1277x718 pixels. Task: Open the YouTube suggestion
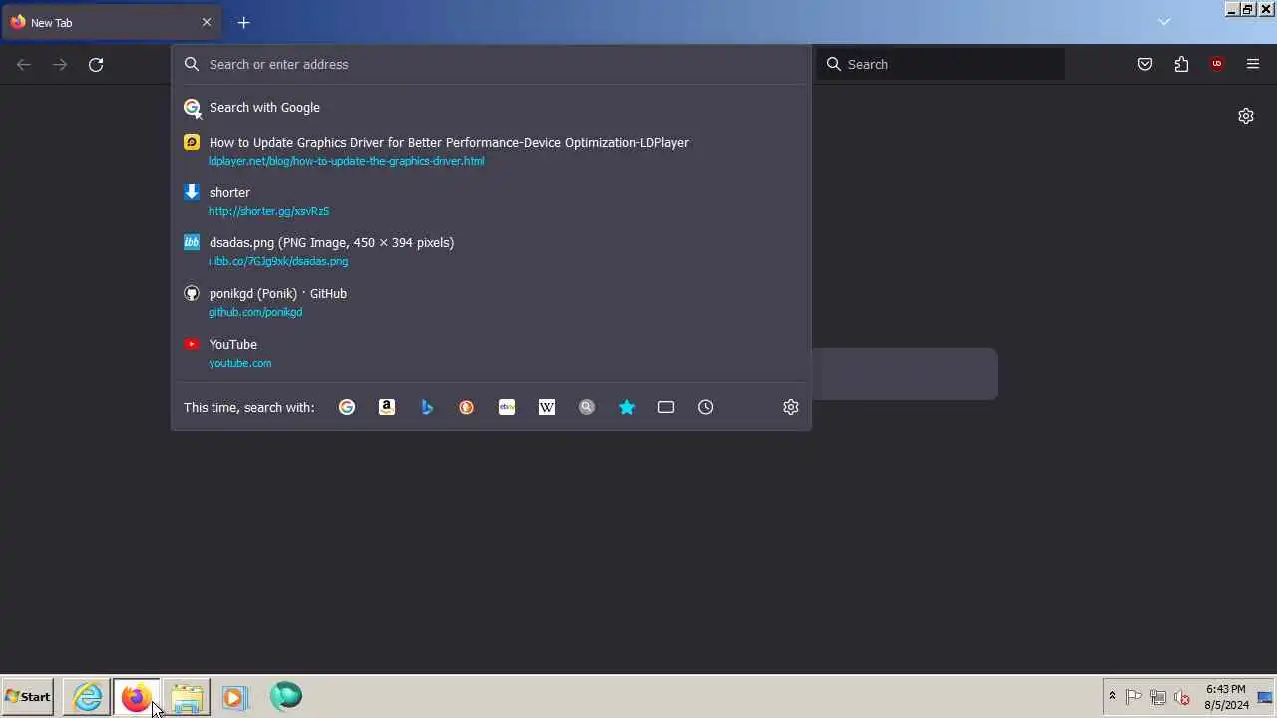click(491, 353)
